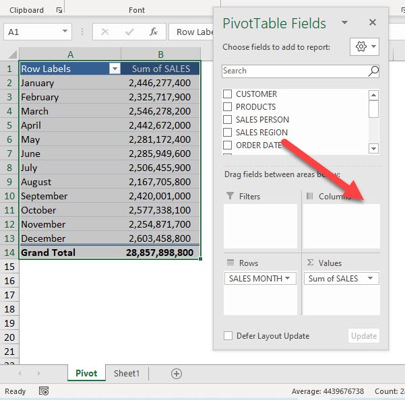Viewport: 405px width, 400px height.
Task: Select the December cell
Action: click(x=70, y=238)
